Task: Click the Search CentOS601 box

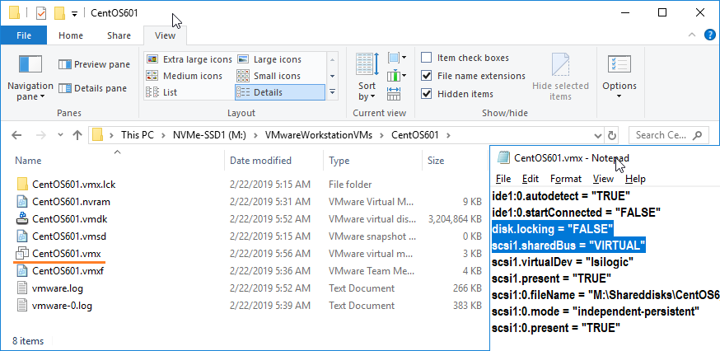Action: [669, 135]
